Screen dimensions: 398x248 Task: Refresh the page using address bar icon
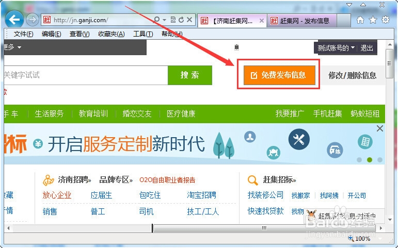tap(181, 20)
